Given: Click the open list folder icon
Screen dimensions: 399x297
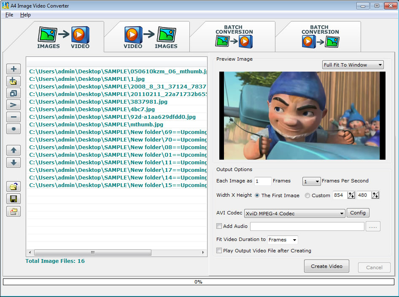Looking at the screenshot, I should [x=13, y=187].
